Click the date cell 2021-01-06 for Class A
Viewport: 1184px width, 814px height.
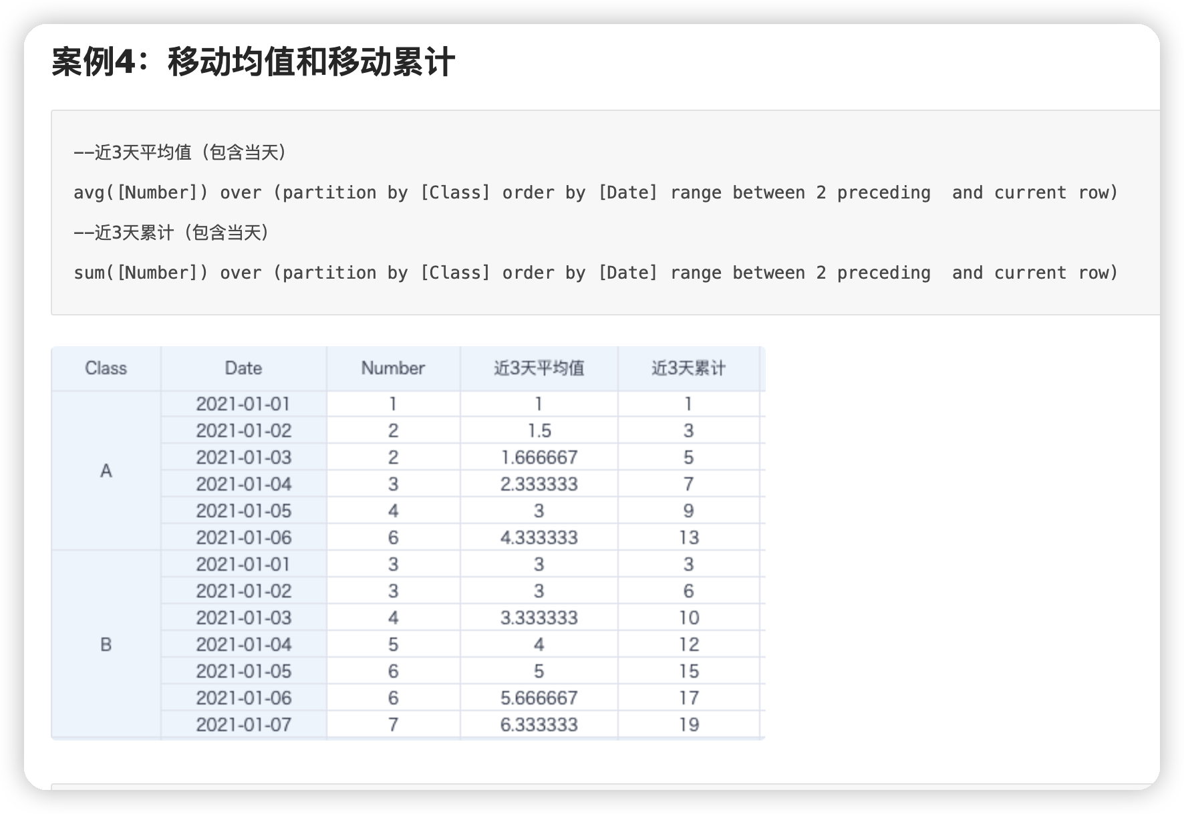243,537
